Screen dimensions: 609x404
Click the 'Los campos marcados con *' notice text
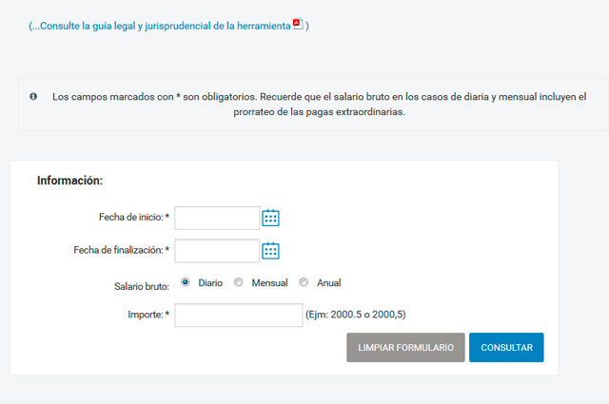pos(320,104)
